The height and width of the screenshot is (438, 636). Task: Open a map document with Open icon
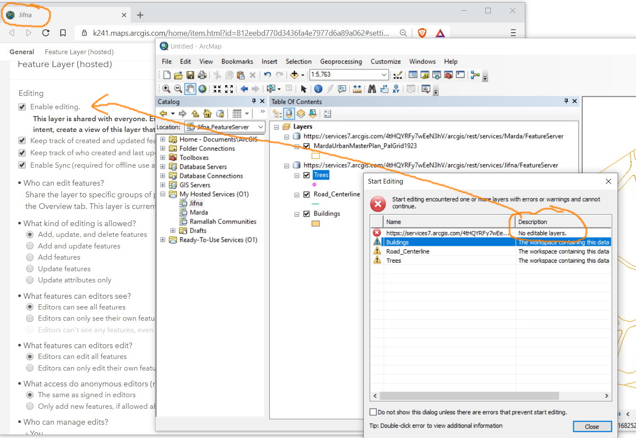(x=178, y=75)
